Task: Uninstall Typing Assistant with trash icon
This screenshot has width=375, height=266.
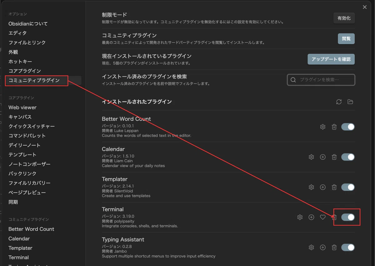Action: click(x=334, y=248)
